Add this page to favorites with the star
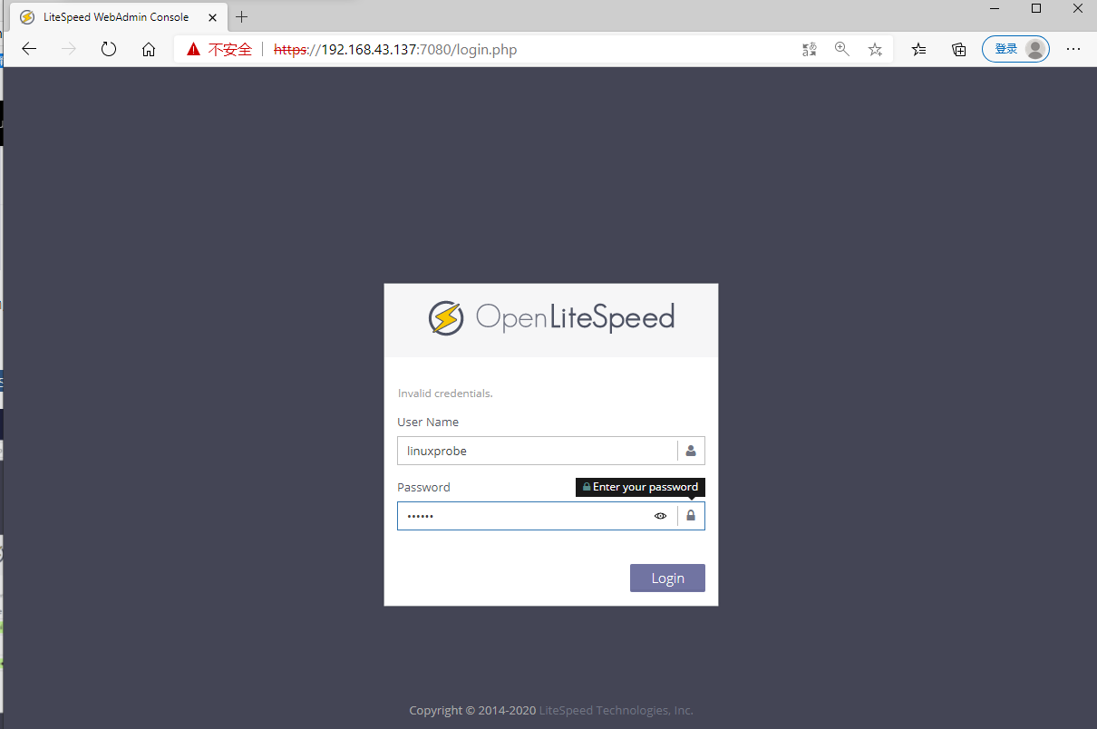Screen dimensions: 1097x729 tap(875, 49)
